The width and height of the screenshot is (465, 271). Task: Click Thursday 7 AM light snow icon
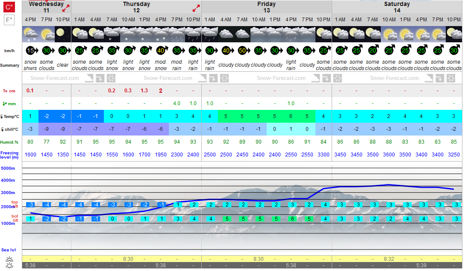click(x=112, y=34)
